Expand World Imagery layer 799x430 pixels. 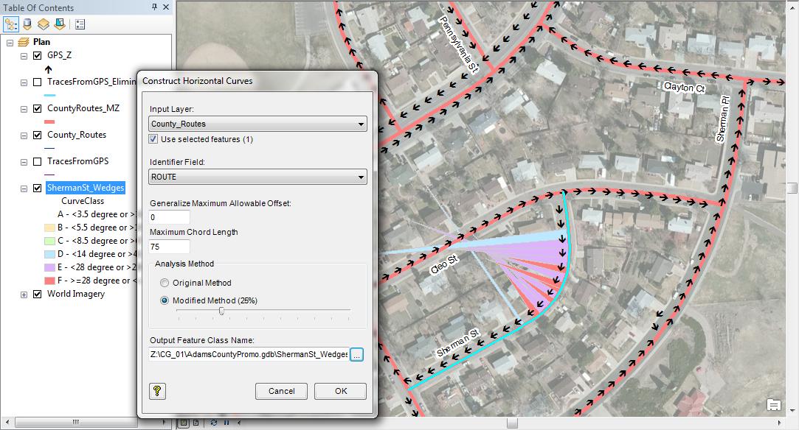click(24, 295)
